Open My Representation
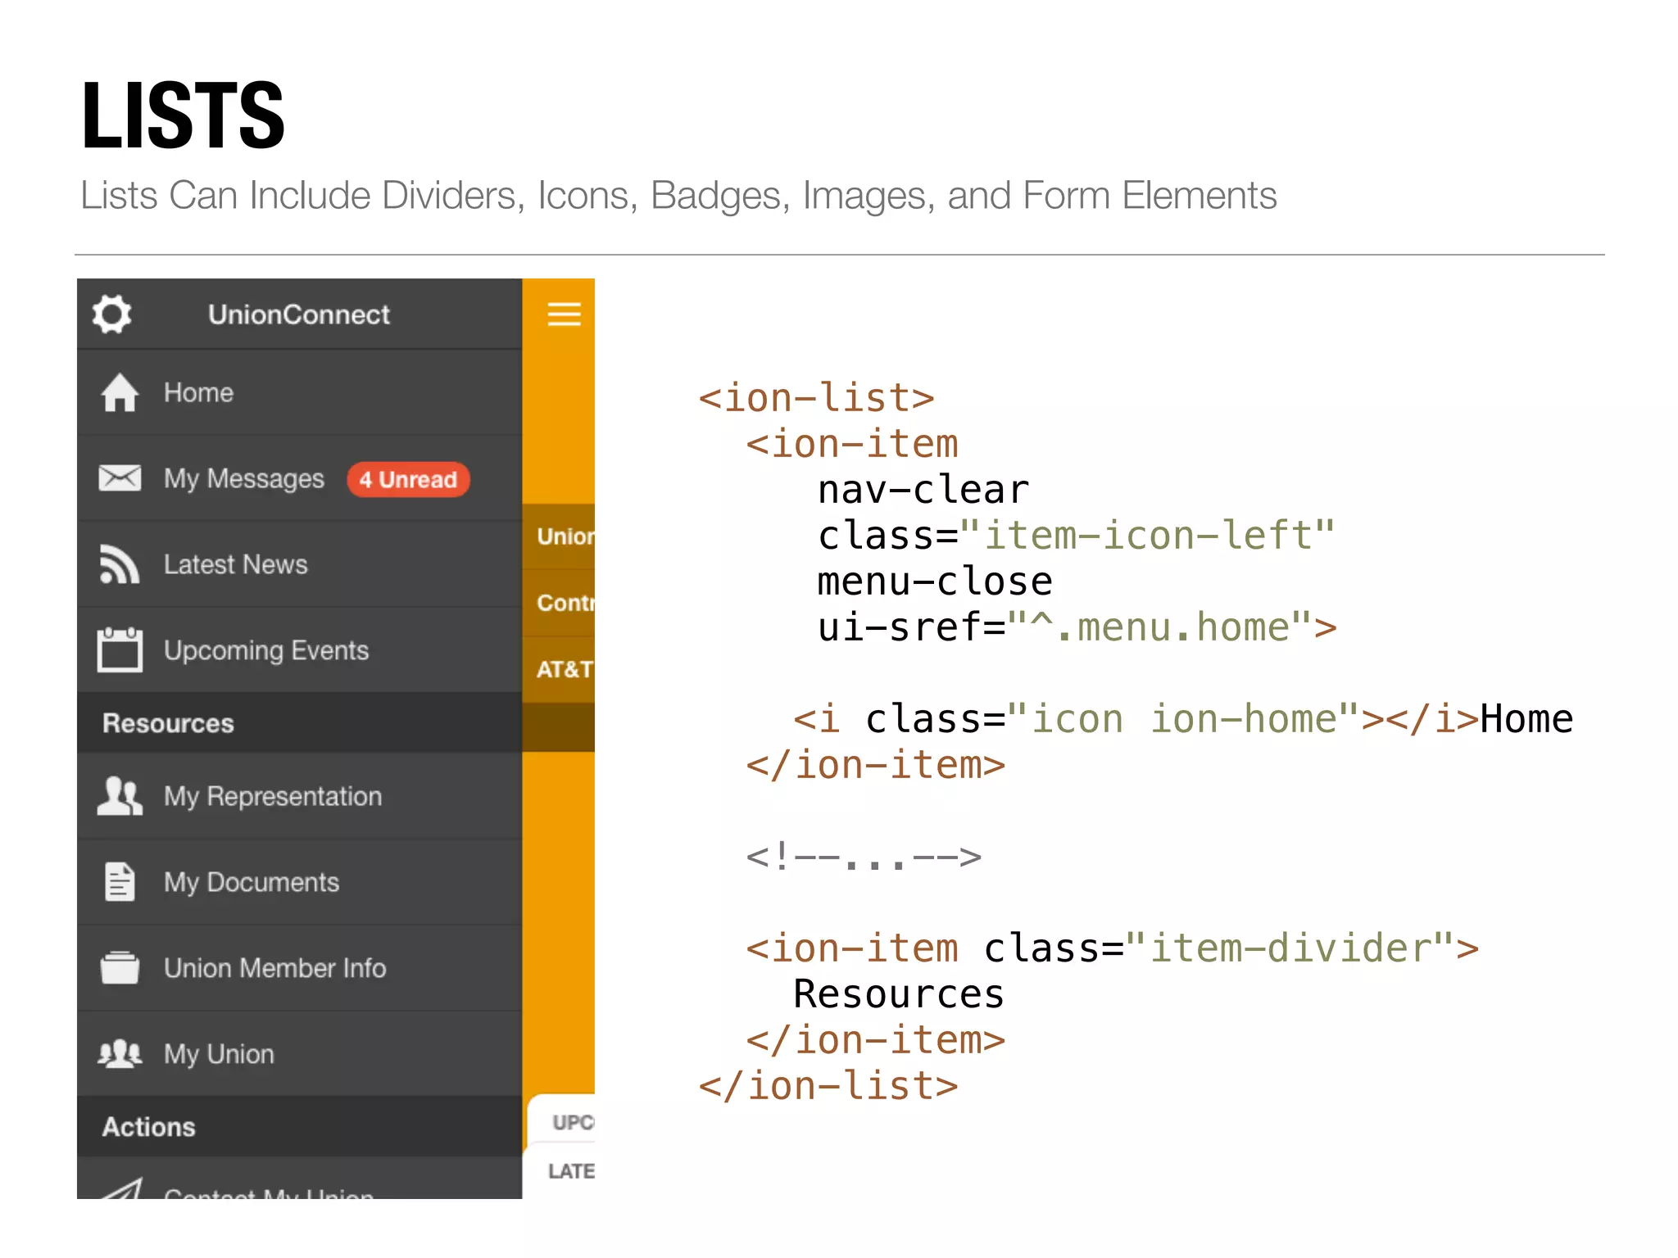The width and height of the screenshot is (1678, 1258). (299, 796)
